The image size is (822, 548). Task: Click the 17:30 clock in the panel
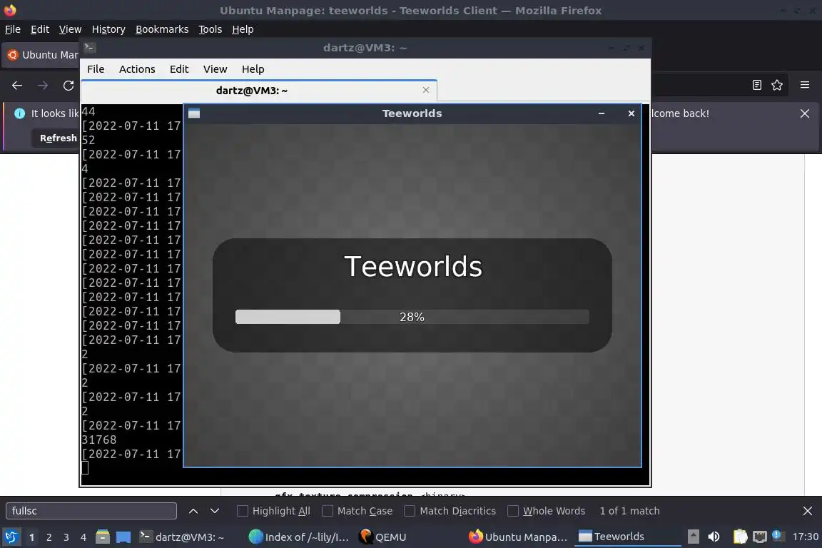pyautogui.click(x=805, y=537)
